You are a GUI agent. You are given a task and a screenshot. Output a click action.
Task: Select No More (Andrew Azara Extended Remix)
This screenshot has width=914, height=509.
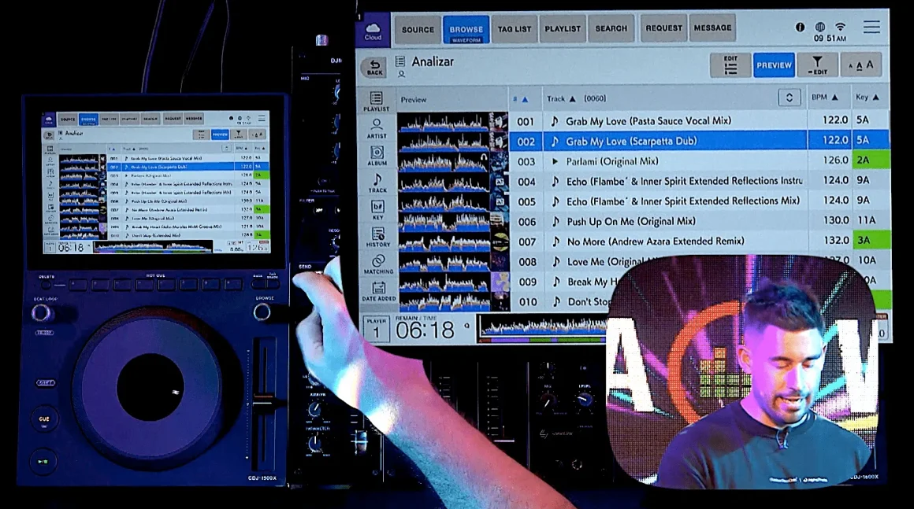point(656,241)
